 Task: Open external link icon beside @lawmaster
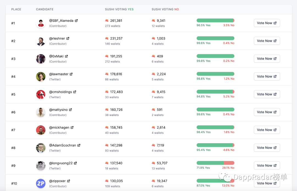[x=71, y=74]
